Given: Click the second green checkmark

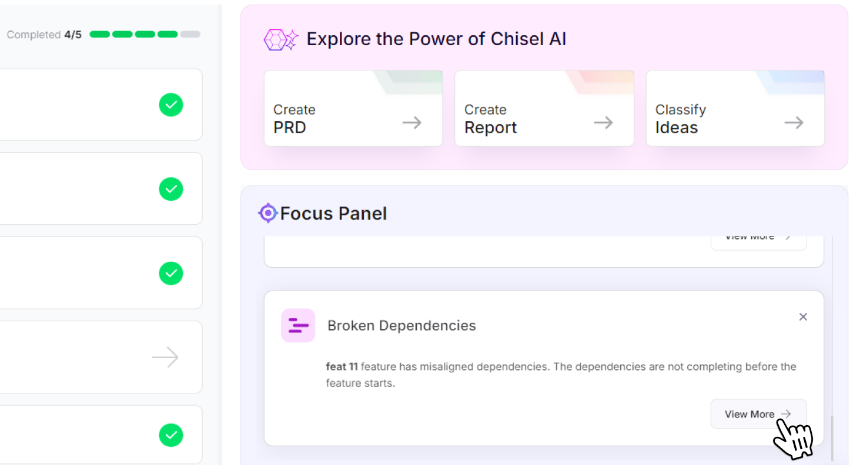Looking at the screenshot, I should coord(171,189).
